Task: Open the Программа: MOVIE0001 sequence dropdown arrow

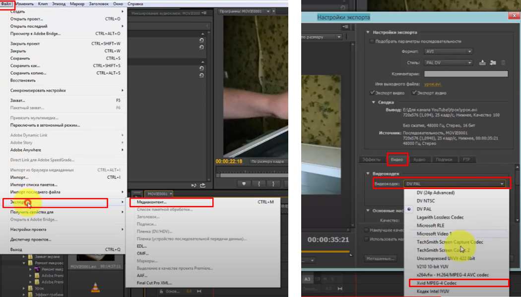Action: pyautogui.click(x=268, y=11)
